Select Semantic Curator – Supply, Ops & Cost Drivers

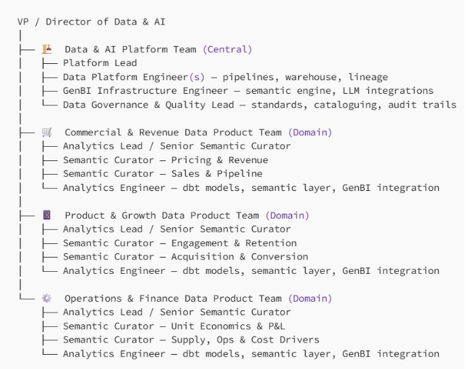tap(191, 340)
